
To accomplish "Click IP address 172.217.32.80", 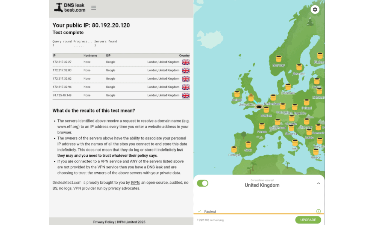I will click(62, 70).
